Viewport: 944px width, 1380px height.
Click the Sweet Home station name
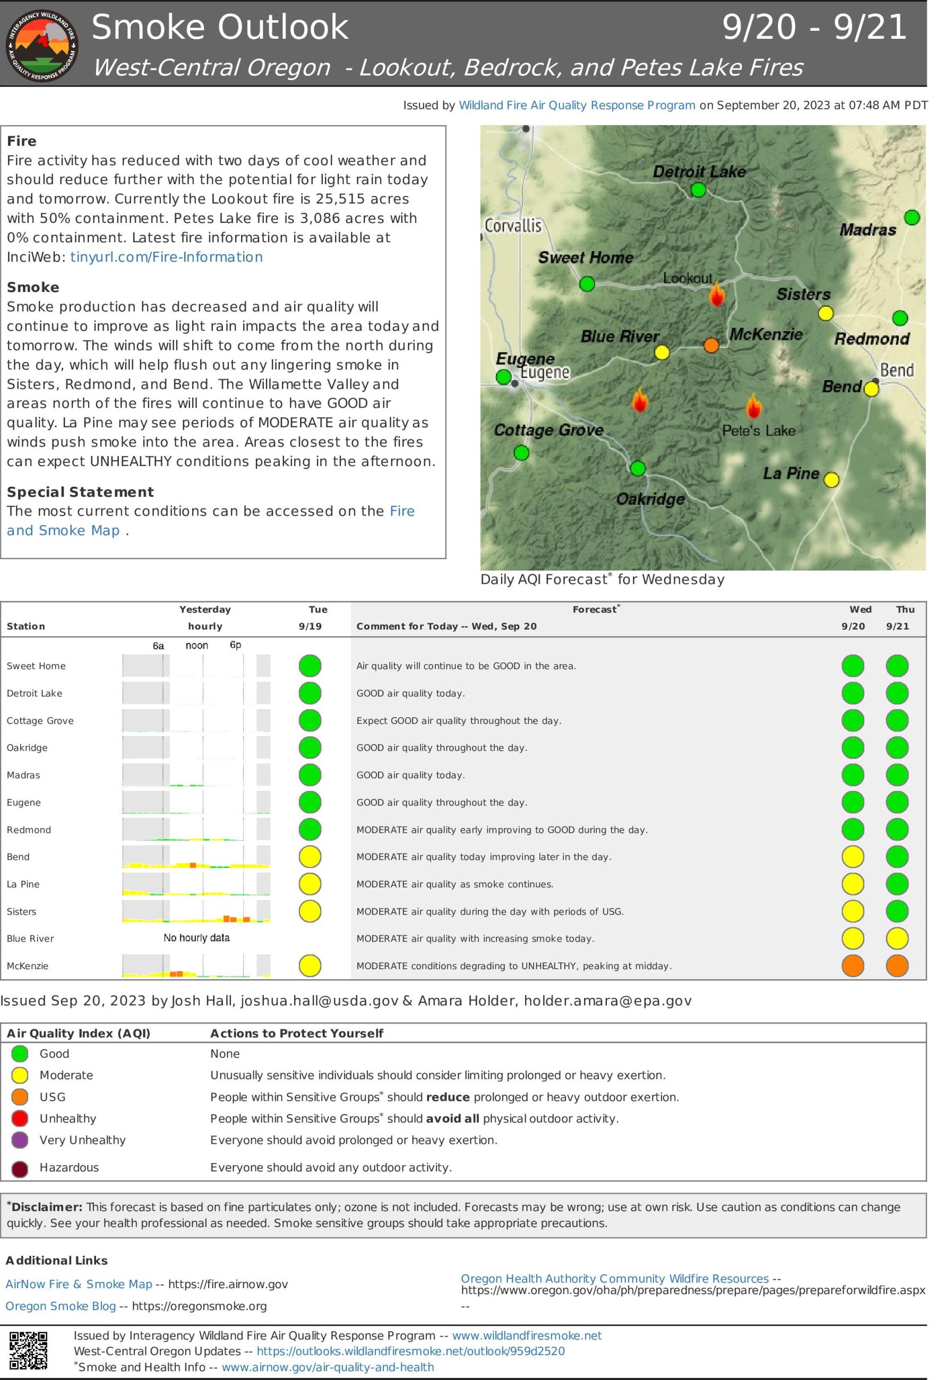(36, 666)
